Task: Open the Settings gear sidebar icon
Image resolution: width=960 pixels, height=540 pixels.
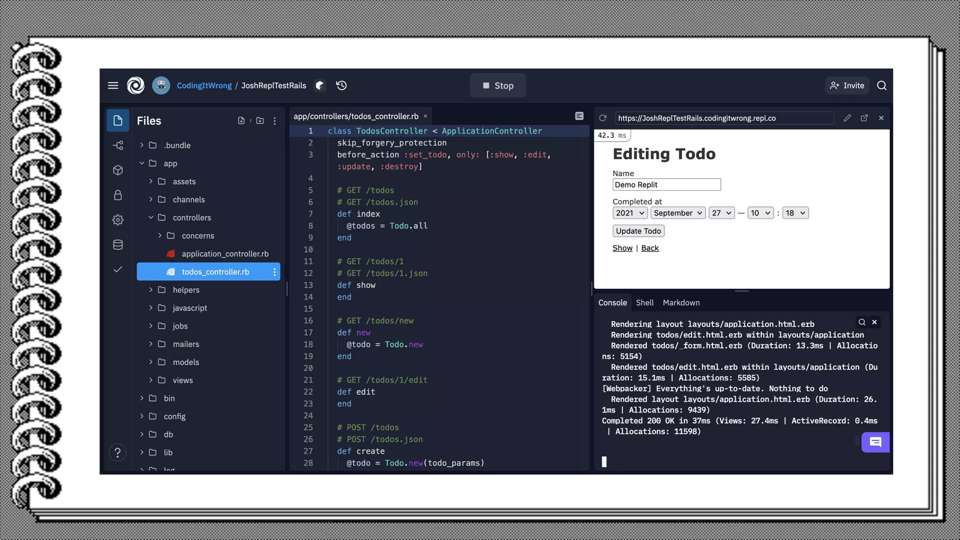Action: point(118,220)
